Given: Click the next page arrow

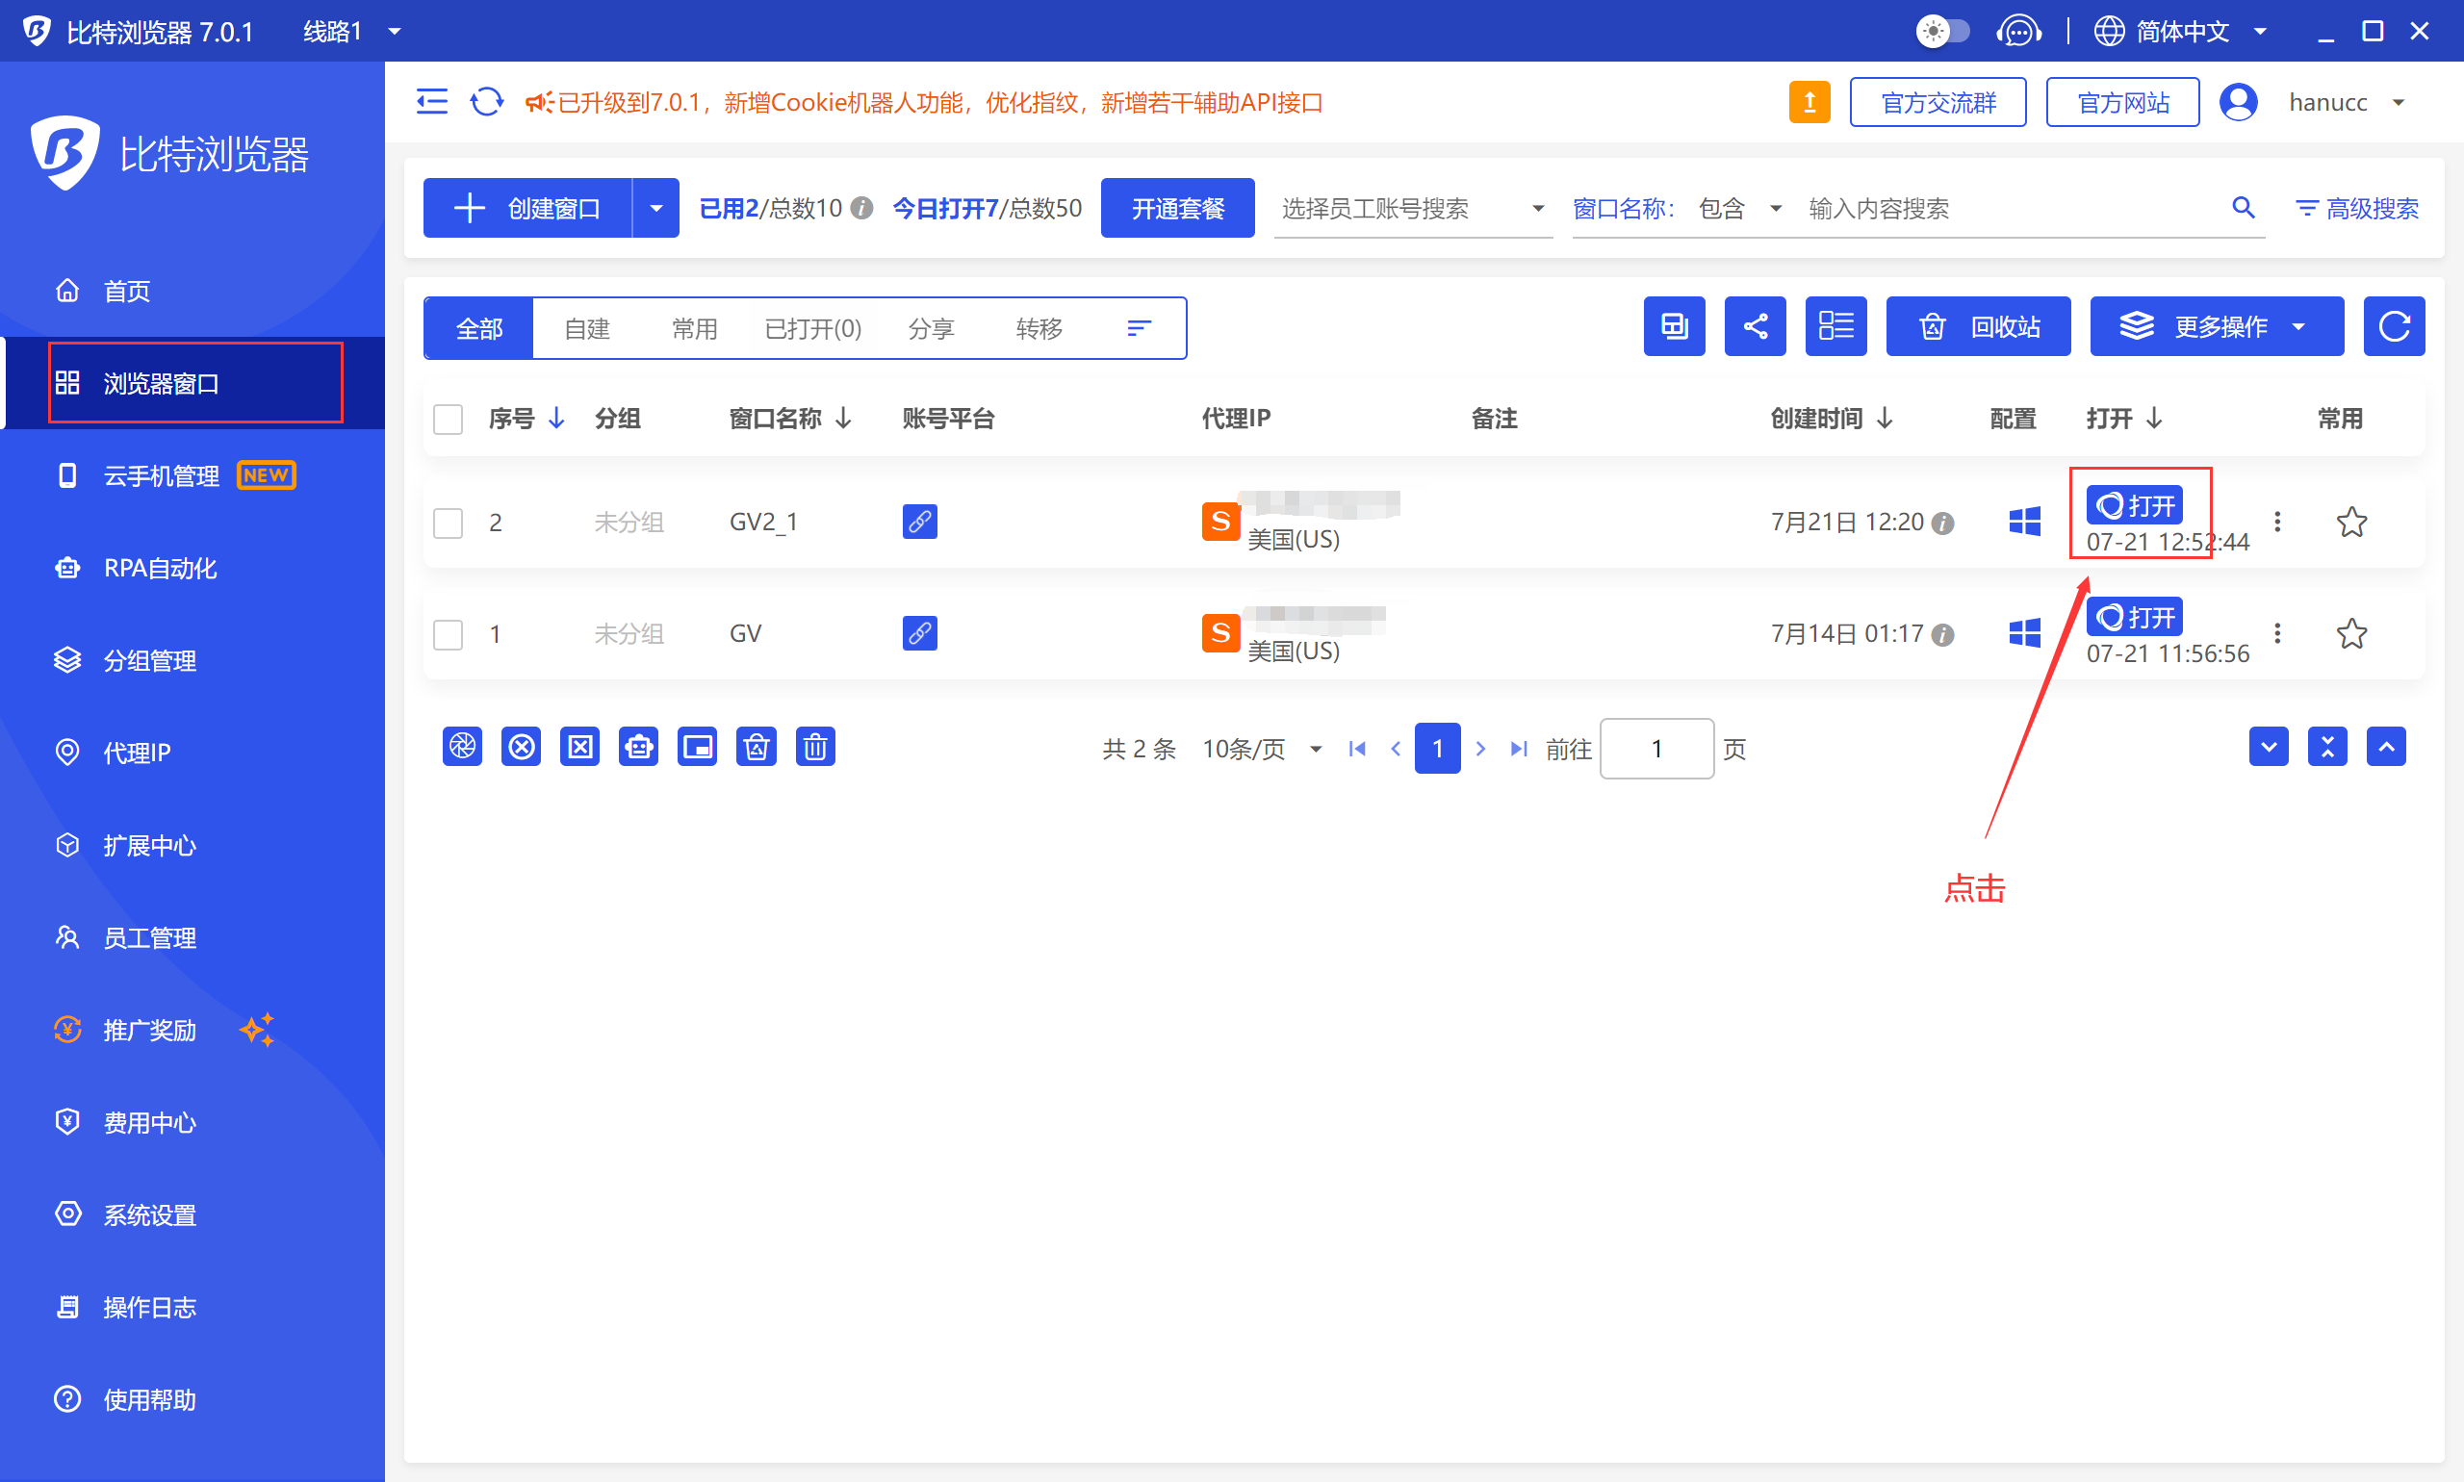Looking at the screenshot, I should [1480, 748].
